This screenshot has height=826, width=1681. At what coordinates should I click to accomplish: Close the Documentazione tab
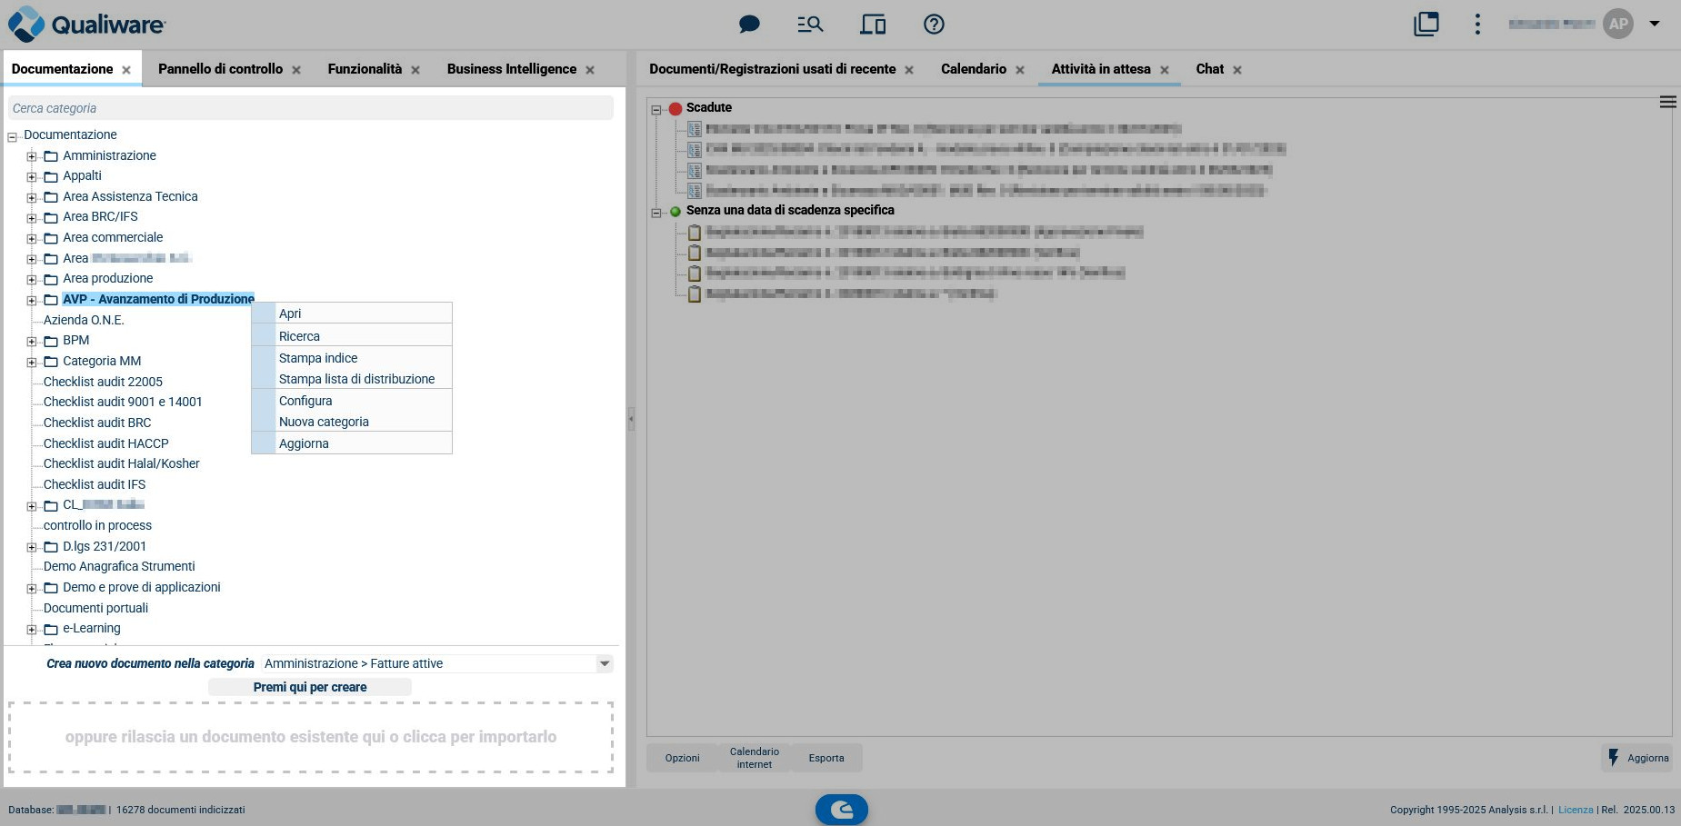tap(126, 70)
